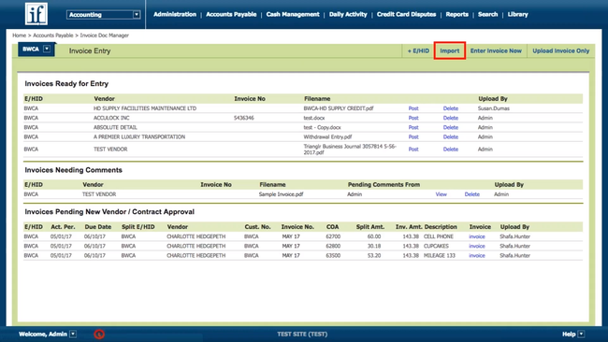Click invoice number 5436346
This screenshot has height=342, width=608.
pos(244,118)
